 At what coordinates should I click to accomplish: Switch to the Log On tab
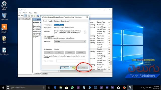click(51, 21)
